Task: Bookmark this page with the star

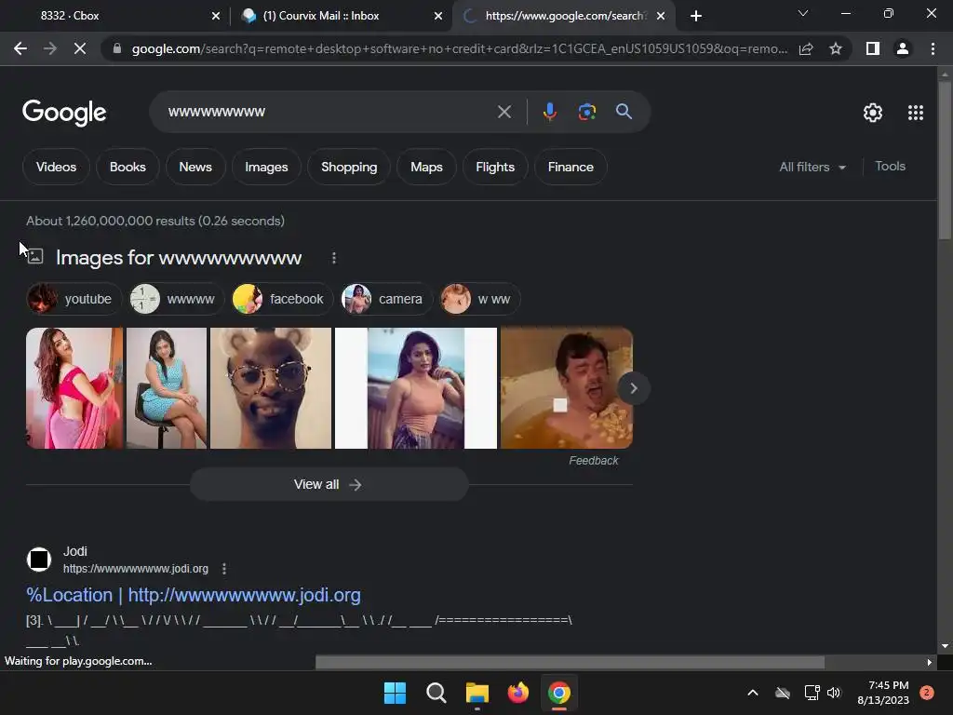Action: click(x=836, y=48)
